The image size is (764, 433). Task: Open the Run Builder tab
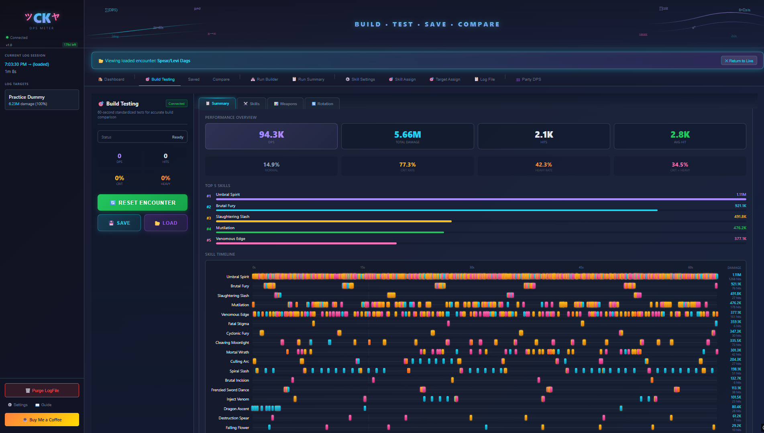(x=264, y=79)
